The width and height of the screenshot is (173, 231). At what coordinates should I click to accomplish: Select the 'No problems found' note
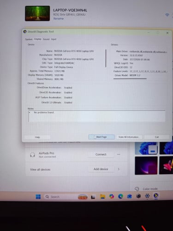click(44, 112)
